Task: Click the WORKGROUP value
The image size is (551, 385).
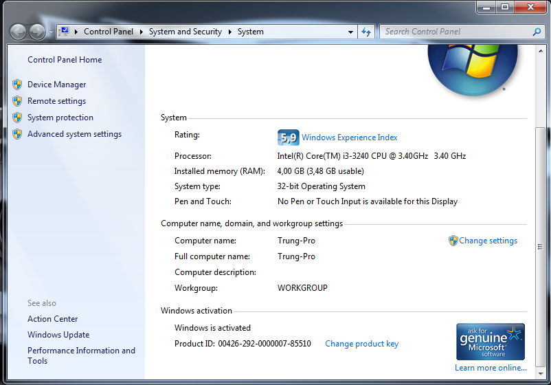Action: pos(302,288)
